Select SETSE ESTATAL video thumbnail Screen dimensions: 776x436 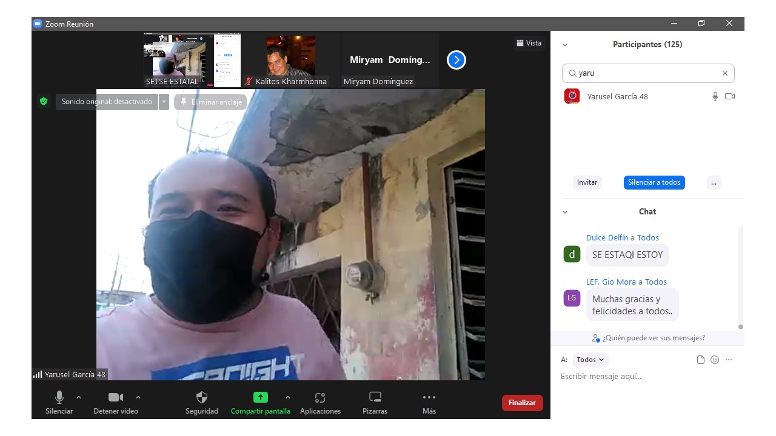(192, 61)
